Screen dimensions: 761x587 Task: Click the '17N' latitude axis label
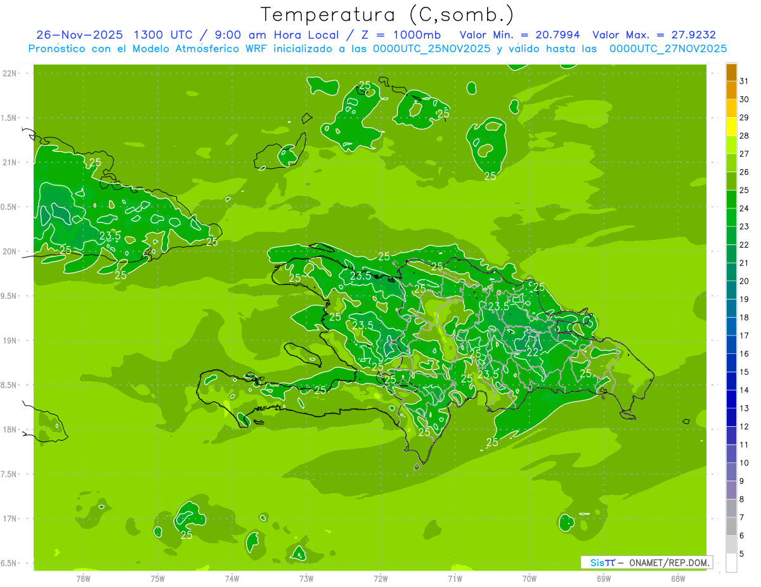point(11,519)
